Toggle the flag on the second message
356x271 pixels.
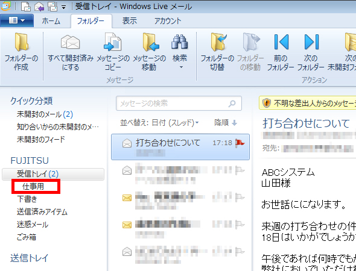(x=240, y=170)
